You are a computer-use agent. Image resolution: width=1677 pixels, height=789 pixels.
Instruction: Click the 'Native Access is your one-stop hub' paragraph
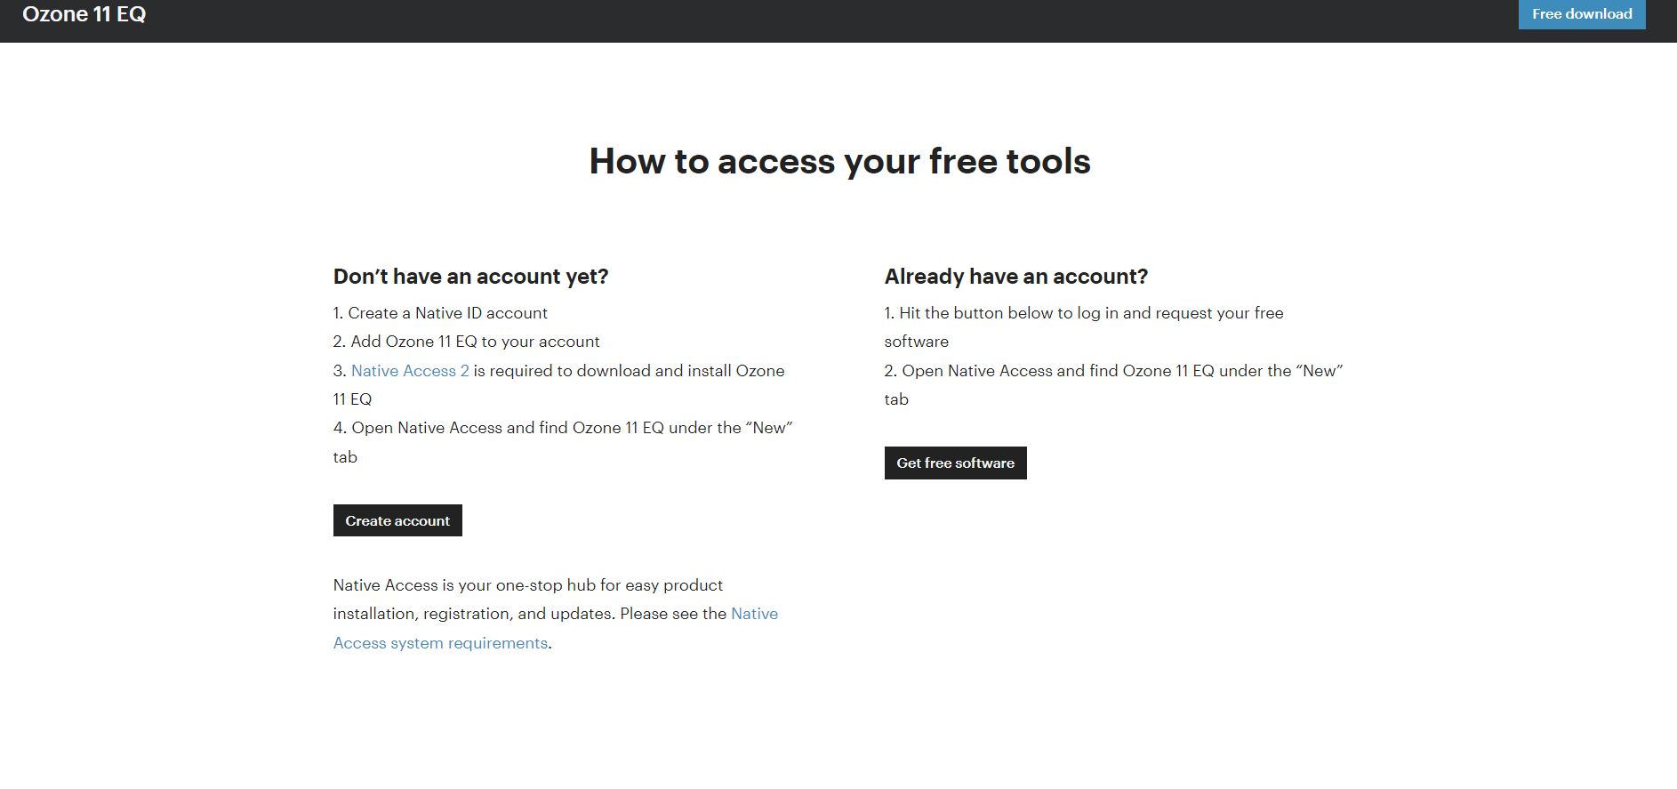click(x=556, y=614)
